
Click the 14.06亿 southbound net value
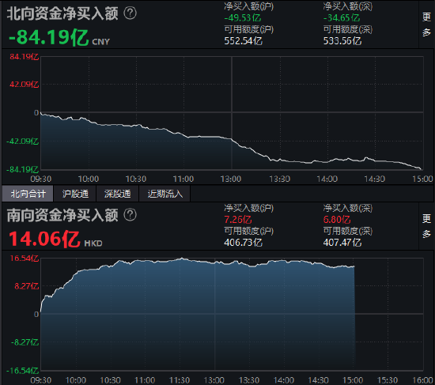pos(44,239)
